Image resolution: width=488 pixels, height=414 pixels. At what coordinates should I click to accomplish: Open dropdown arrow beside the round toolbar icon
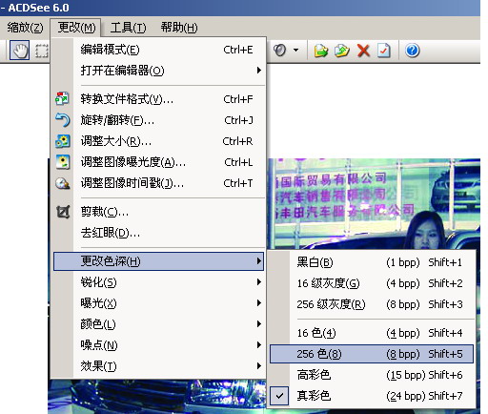point(296,50)
